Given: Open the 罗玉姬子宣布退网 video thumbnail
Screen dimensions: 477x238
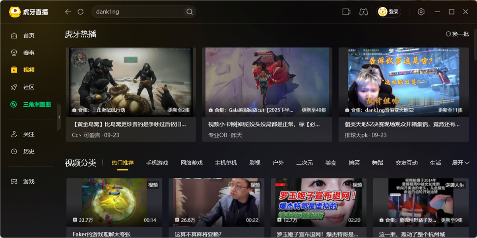Looking at the screenshot, I should coord(319,202).
